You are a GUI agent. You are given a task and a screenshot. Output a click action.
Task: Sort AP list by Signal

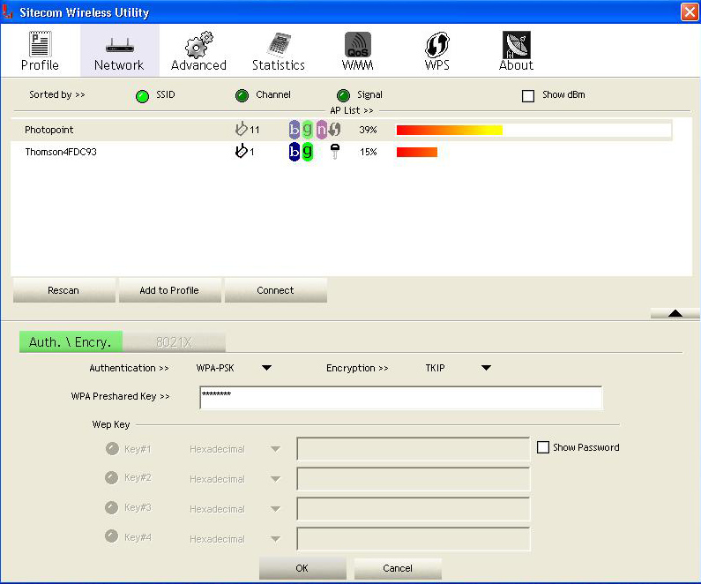343,95
